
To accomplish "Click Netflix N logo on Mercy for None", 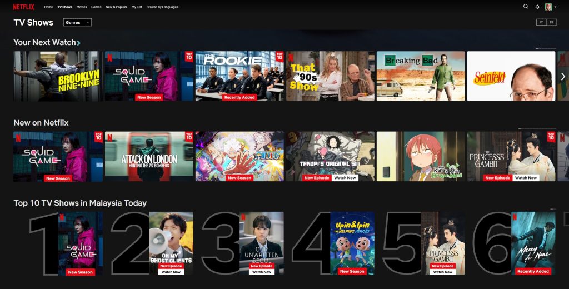I will coord(515,217).
